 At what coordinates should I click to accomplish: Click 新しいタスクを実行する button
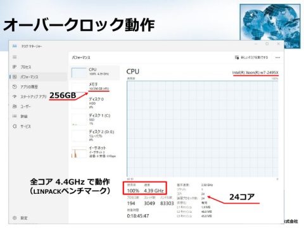(251, 58)
